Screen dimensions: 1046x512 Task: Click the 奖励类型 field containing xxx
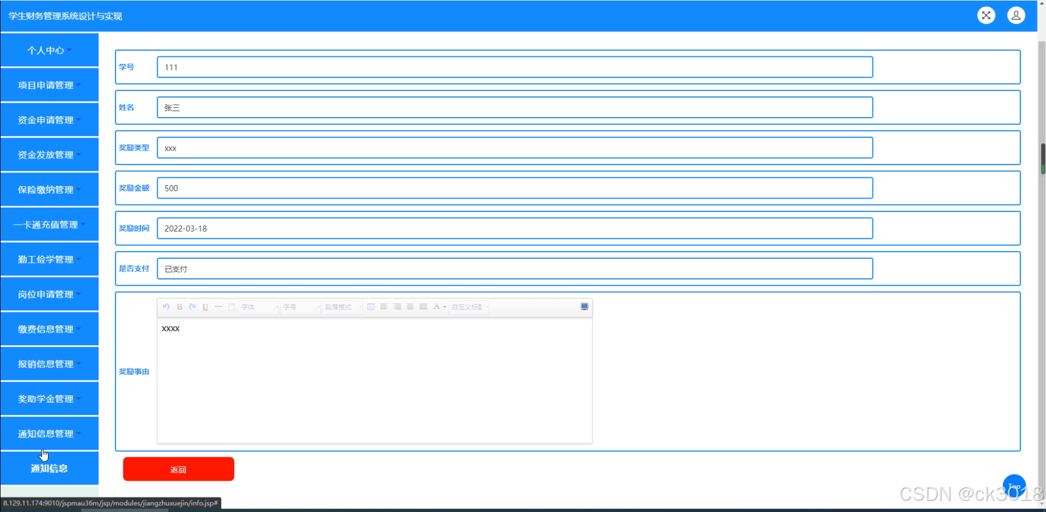515,148
